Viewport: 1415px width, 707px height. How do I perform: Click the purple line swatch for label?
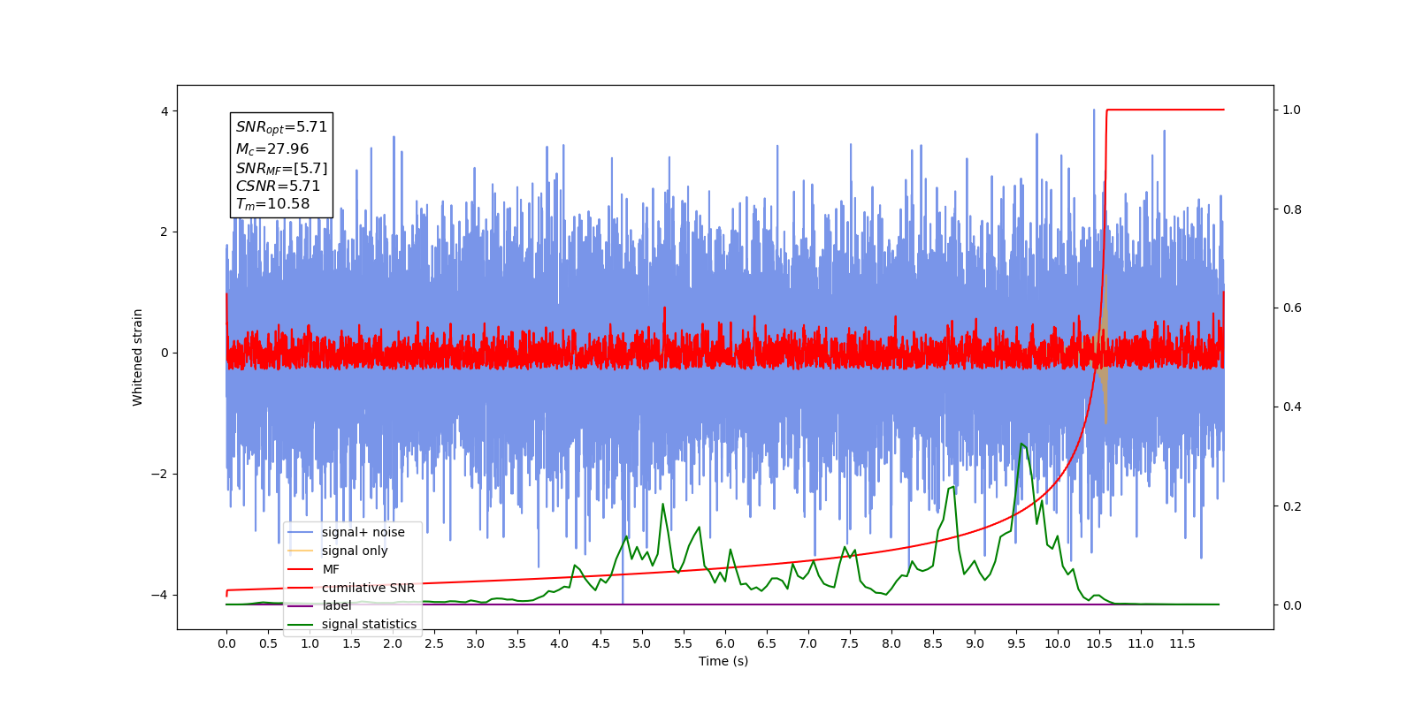[x=301, y=605]
